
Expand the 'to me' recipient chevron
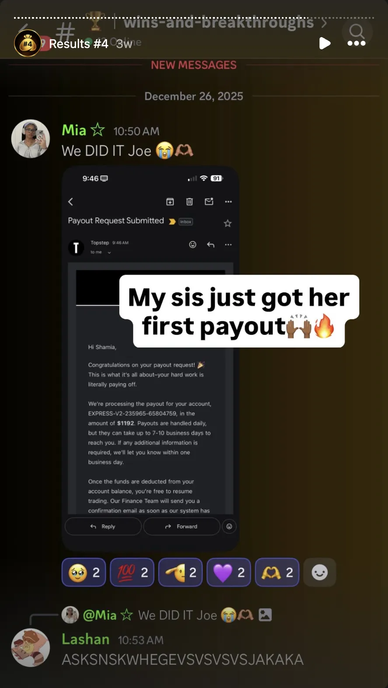[109, 252]
